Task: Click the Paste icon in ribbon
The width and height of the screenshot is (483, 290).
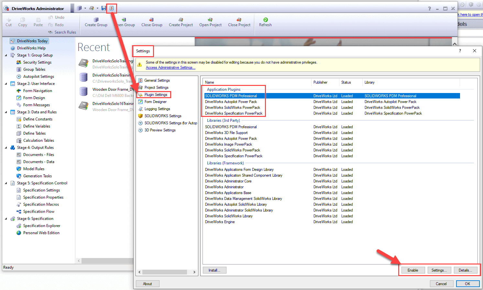Action: point(38,20)
